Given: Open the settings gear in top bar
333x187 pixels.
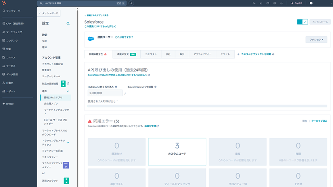Looking at the screenshot, I should [275, 3].
